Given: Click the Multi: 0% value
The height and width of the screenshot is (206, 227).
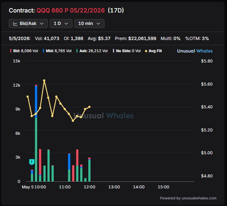Looking at the screenshot, I should click(171, 39).
